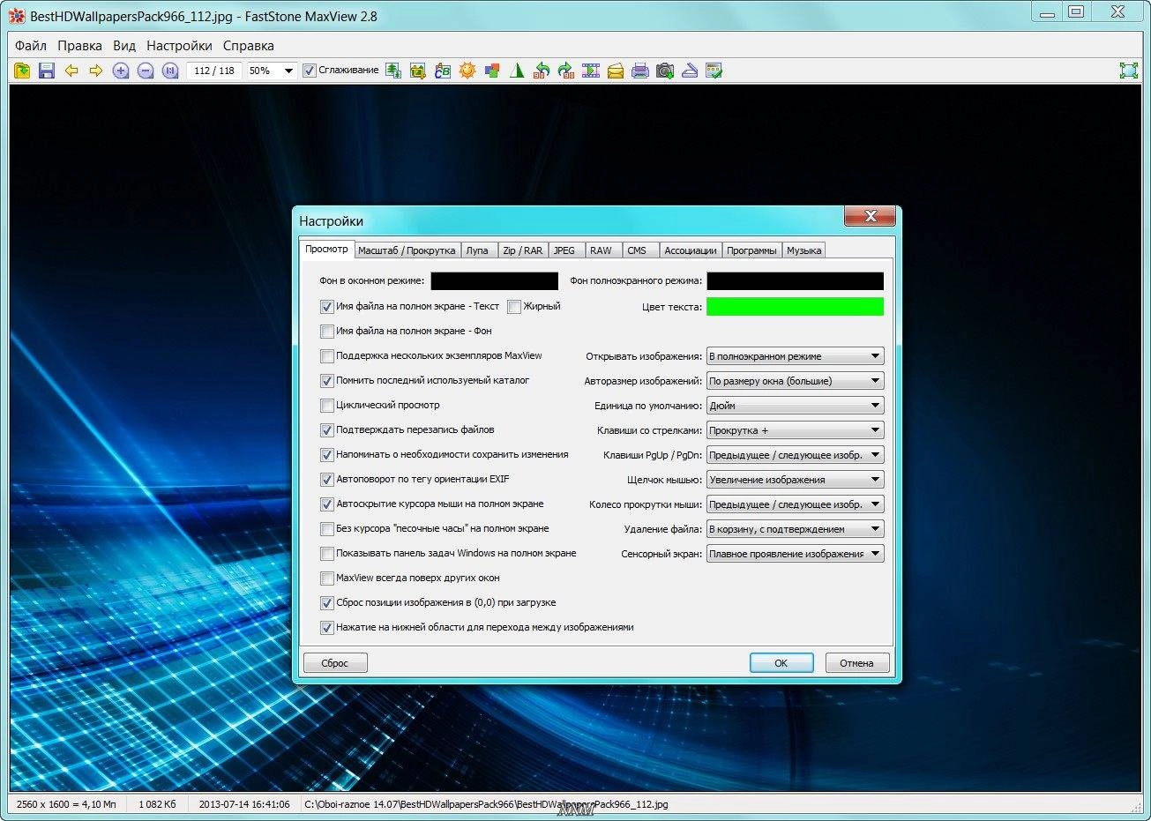Expand Сенсорный экран dropdown

click(x=795, y=554)
